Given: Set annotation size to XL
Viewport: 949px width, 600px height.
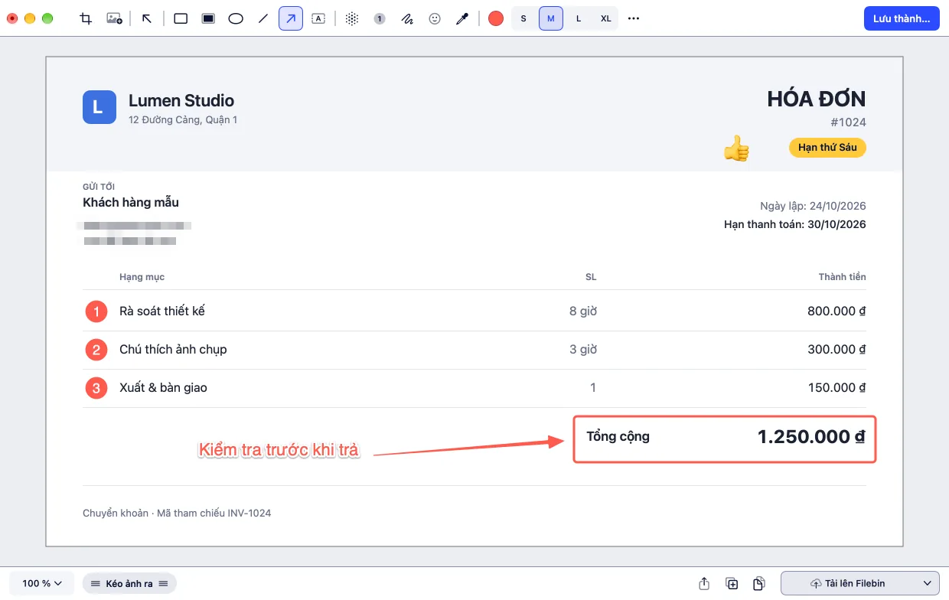Looking at the screenshot, I should 606,18.
